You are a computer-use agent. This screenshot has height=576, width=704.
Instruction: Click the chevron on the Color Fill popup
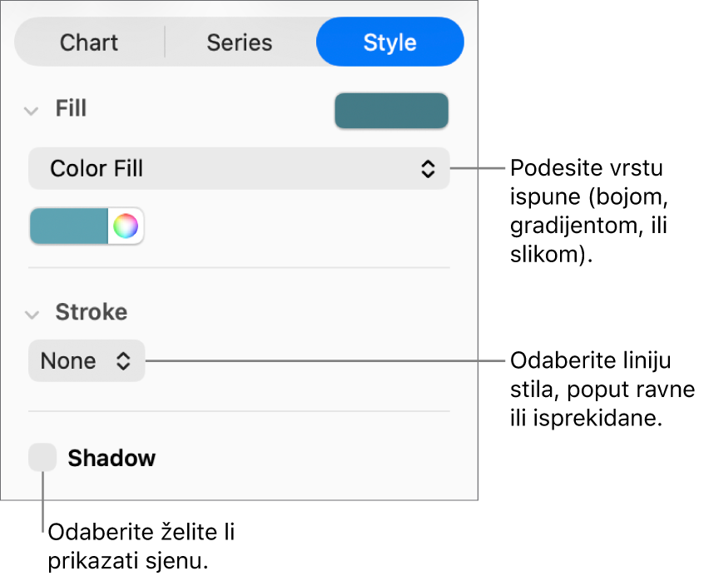(x=429, y=168)
